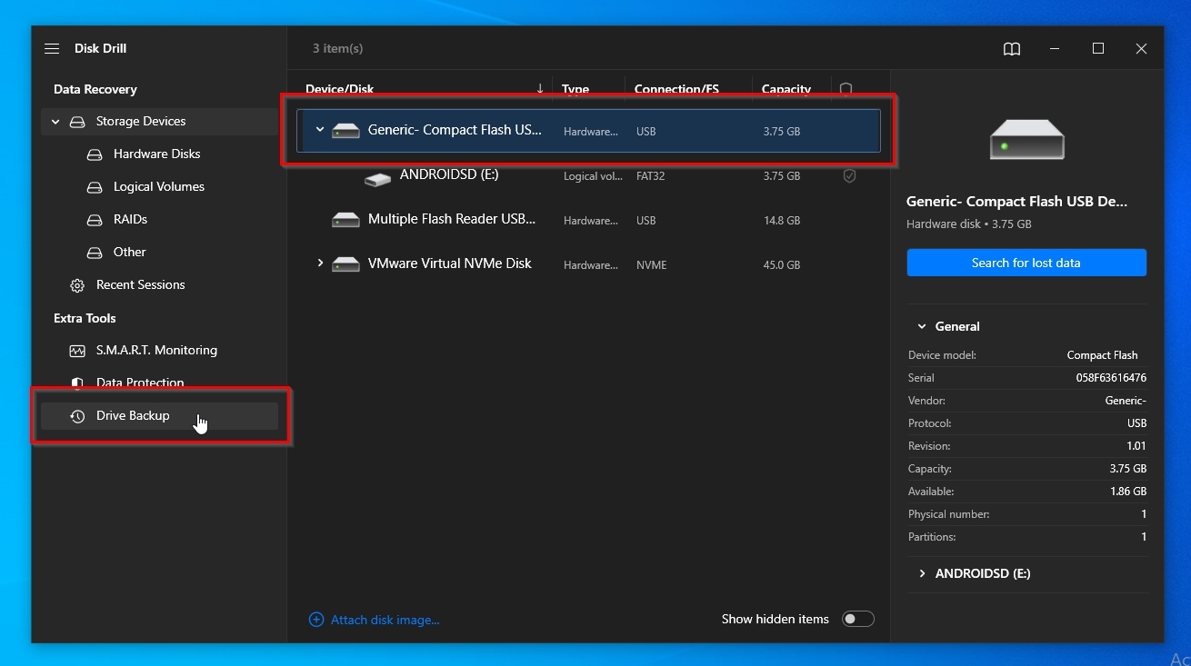Close the Disk Drill window
This screenshot has height=666, width=1191.
pyautogui.click(x=1141, y=49)
